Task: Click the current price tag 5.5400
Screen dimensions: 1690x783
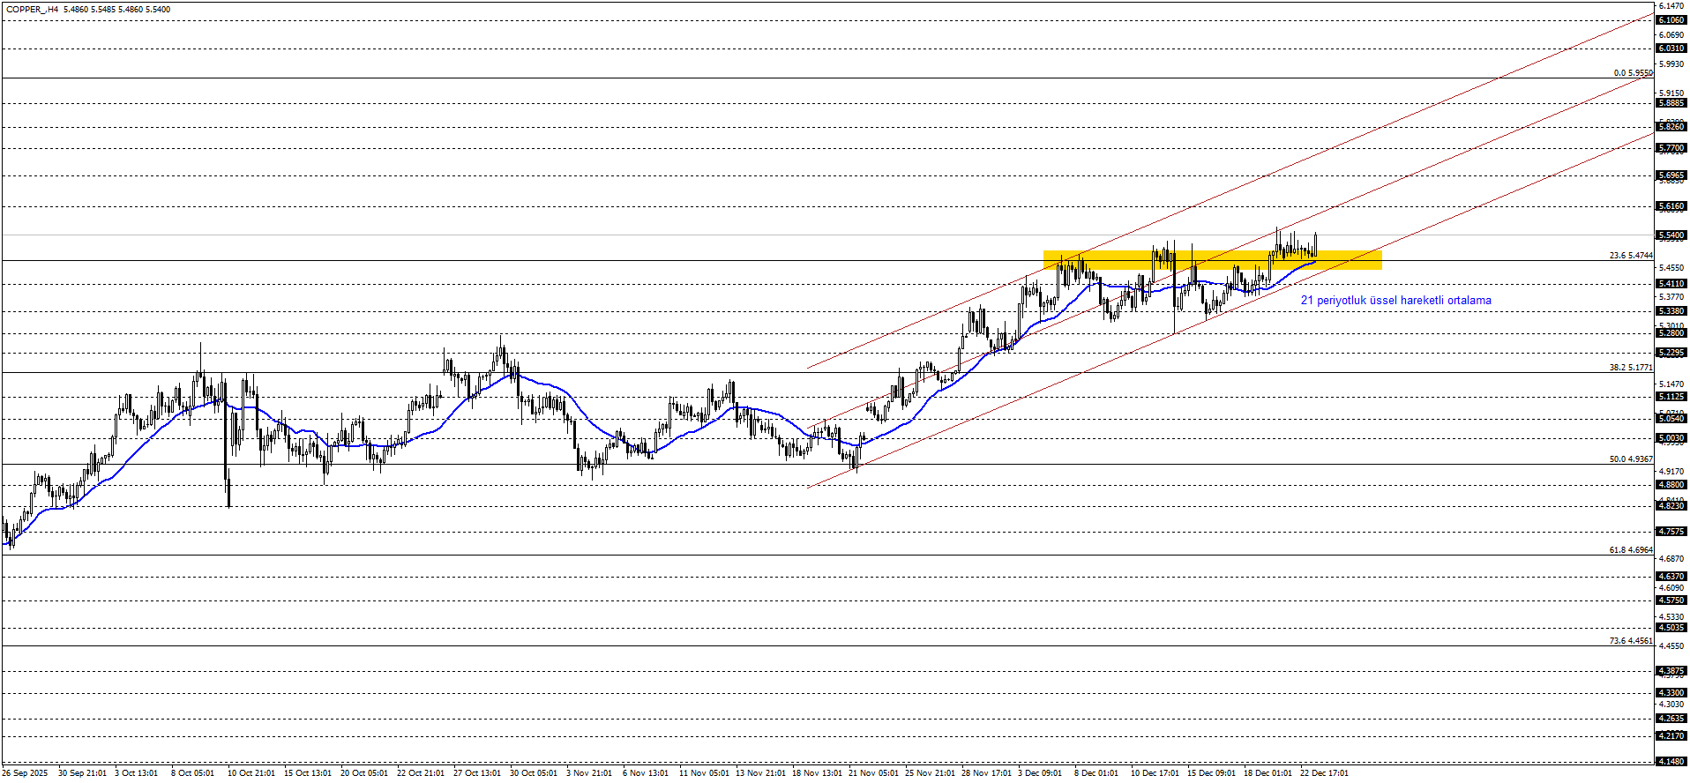Action: click(1671, 235)
